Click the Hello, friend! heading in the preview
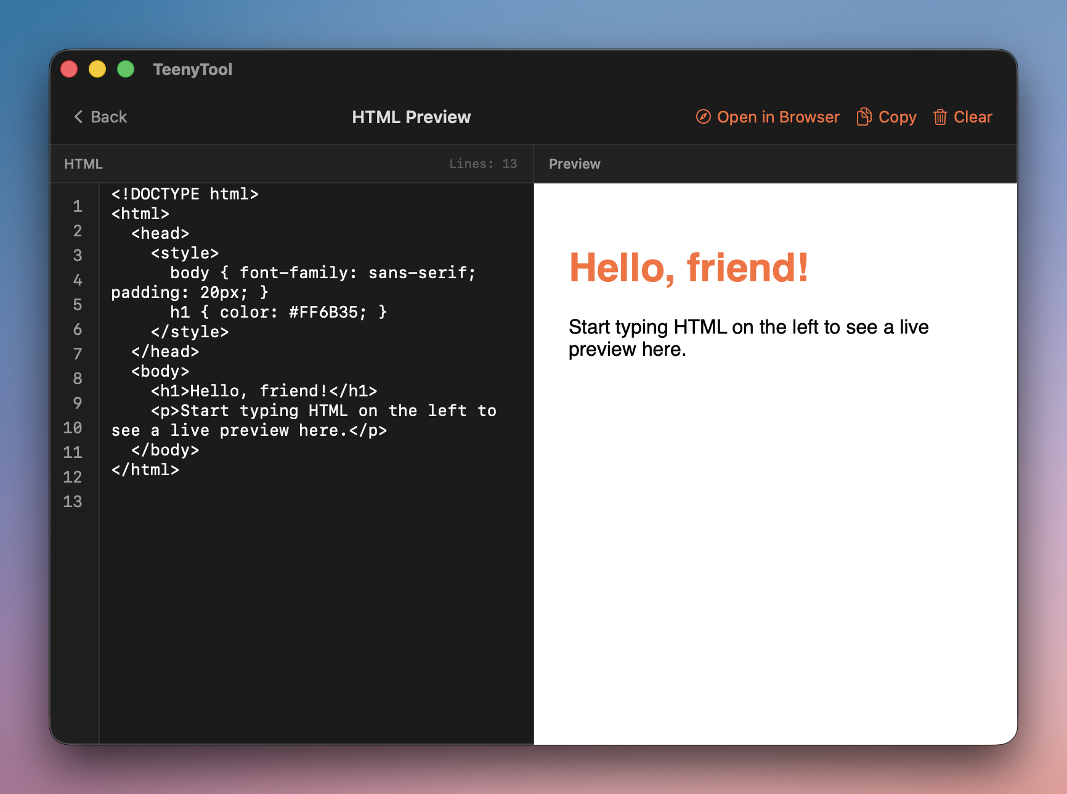This screenshot has width=1067, height=794. coord(689,267)
